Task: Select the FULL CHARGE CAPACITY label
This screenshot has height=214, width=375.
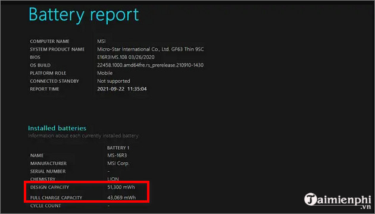Action: click(x=56, y=198)
